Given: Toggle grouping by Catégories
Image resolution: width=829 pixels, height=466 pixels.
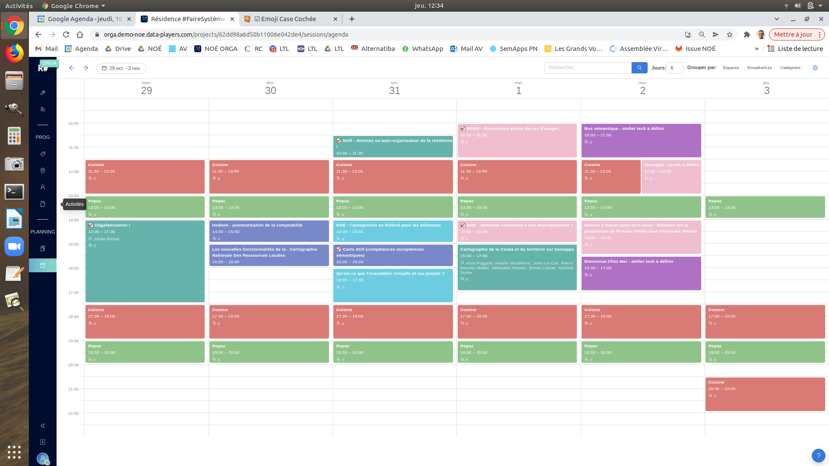Looking at the screenshot, I should [x=790, y=68].
